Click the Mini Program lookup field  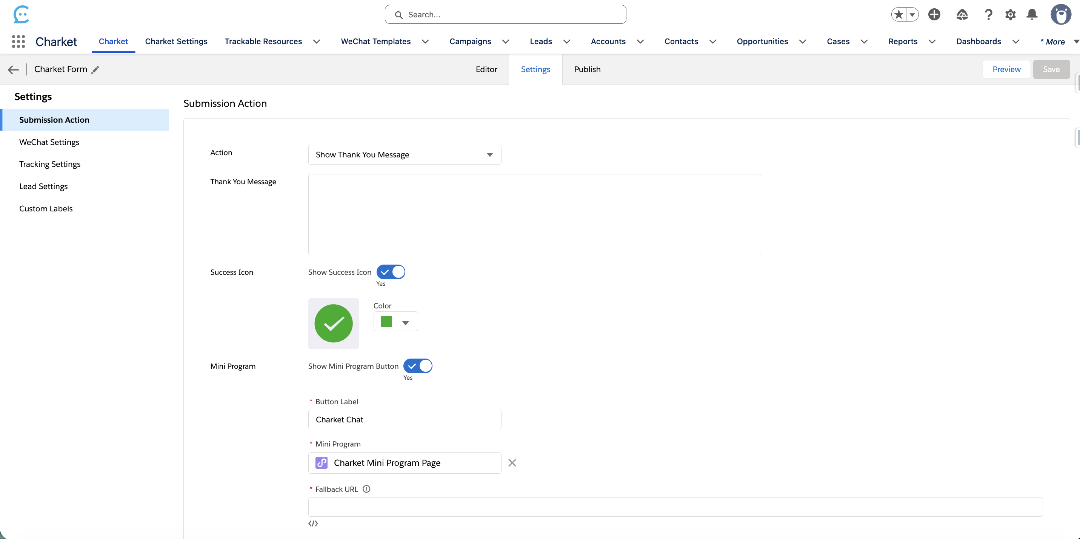coord(405,463)
